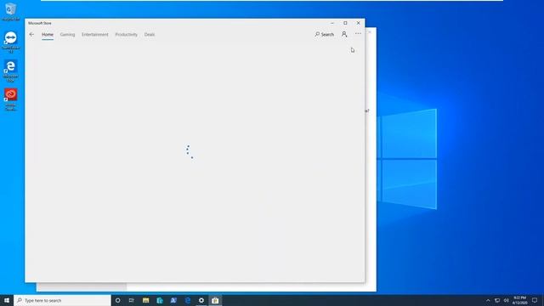Open File Explorer from the taskbar
The image size is (544, 306).
[145, 300]
